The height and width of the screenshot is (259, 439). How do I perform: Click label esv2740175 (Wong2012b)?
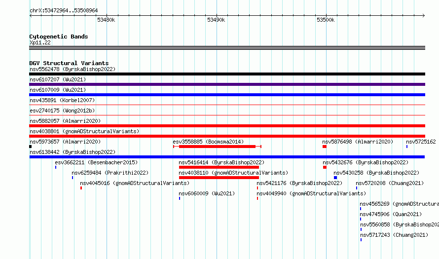coord(62,111)
